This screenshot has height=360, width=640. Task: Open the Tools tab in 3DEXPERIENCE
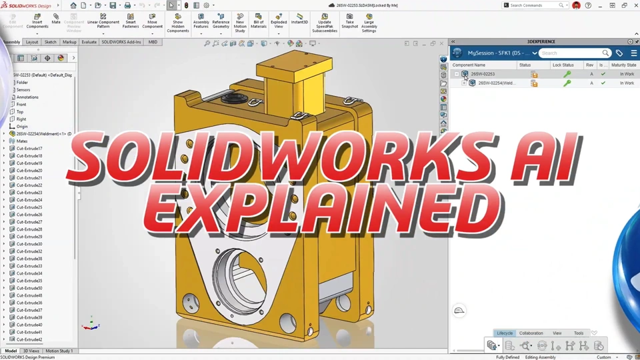coord(579,333)
